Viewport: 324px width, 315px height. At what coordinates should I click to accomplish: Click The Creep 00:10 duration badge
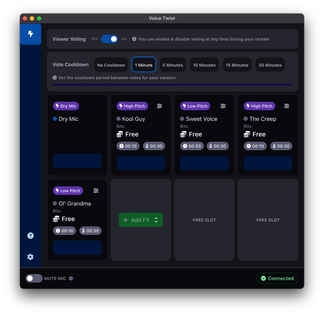[x=255, y=146]
